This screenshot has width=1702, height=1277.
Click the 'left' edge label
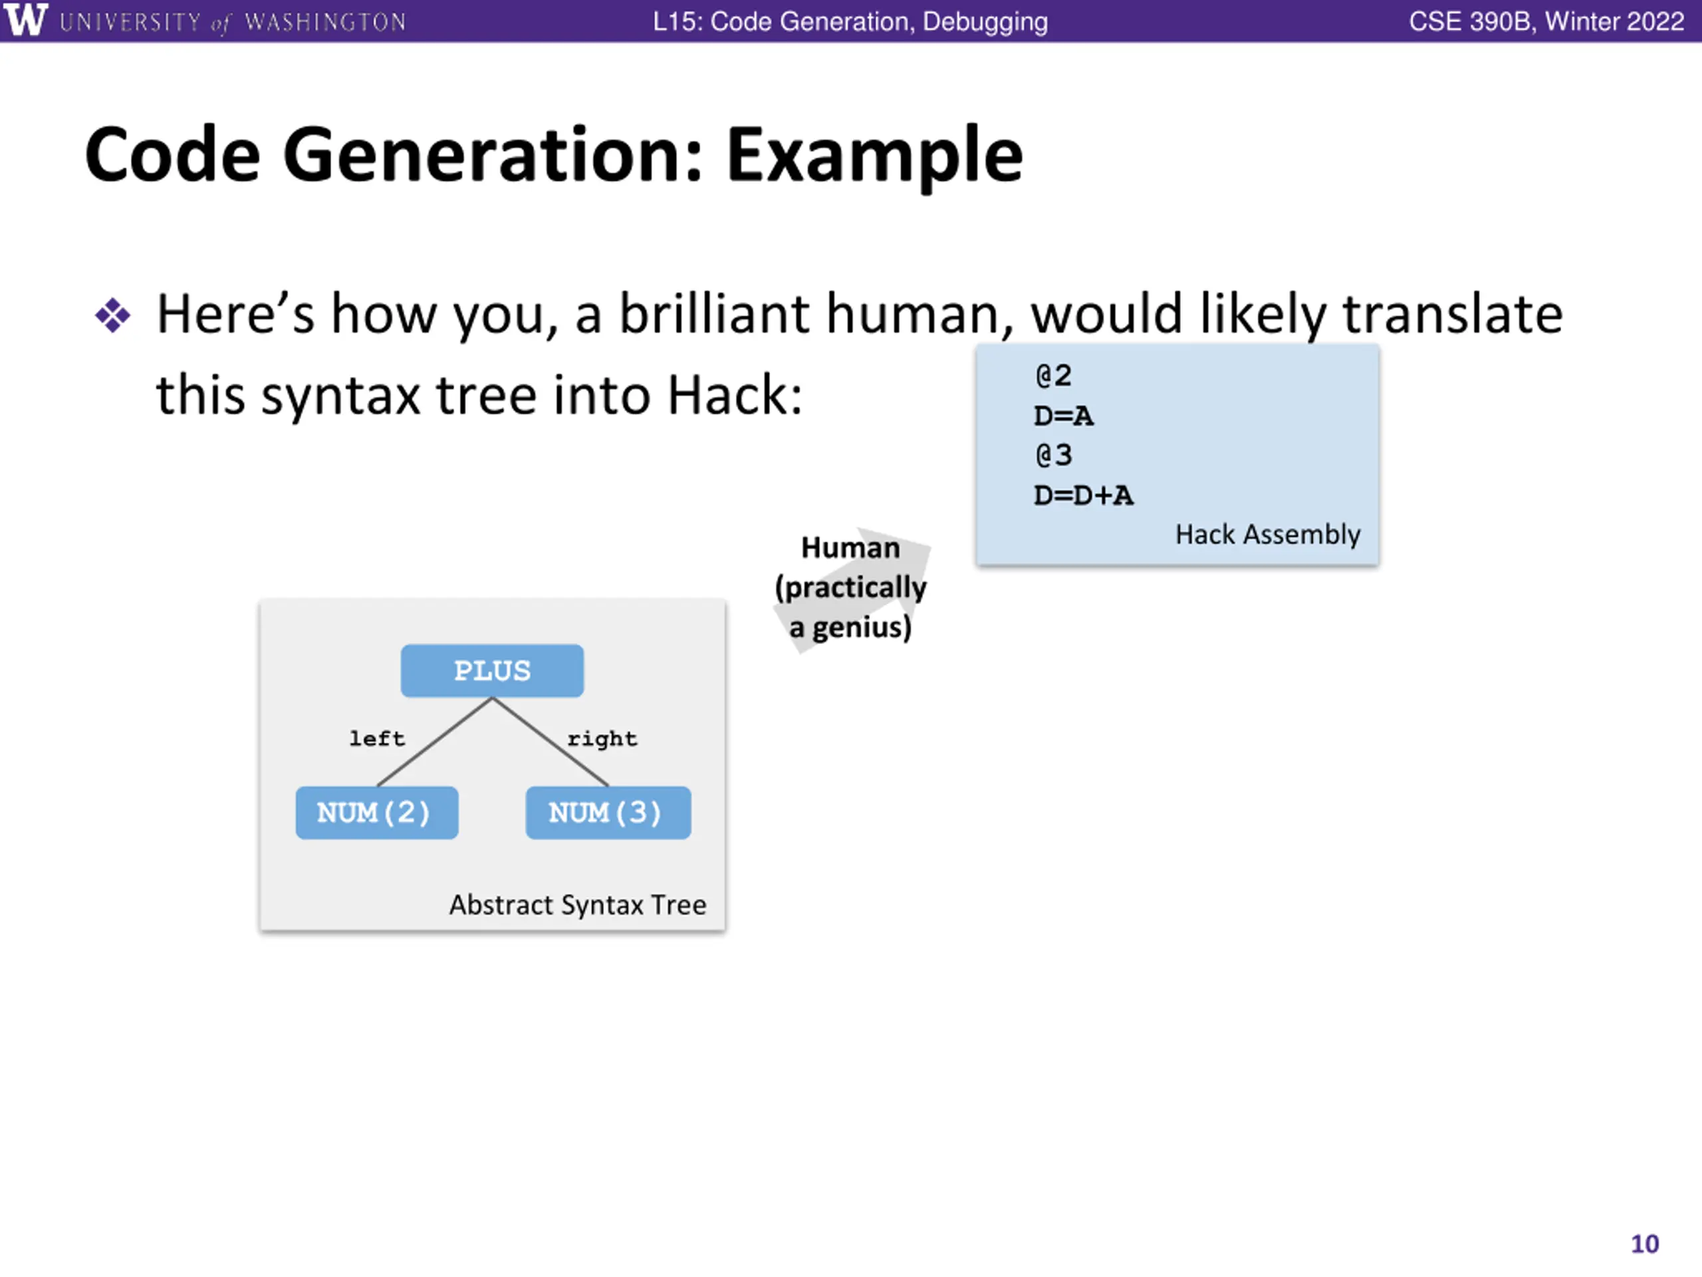(377, 739)
